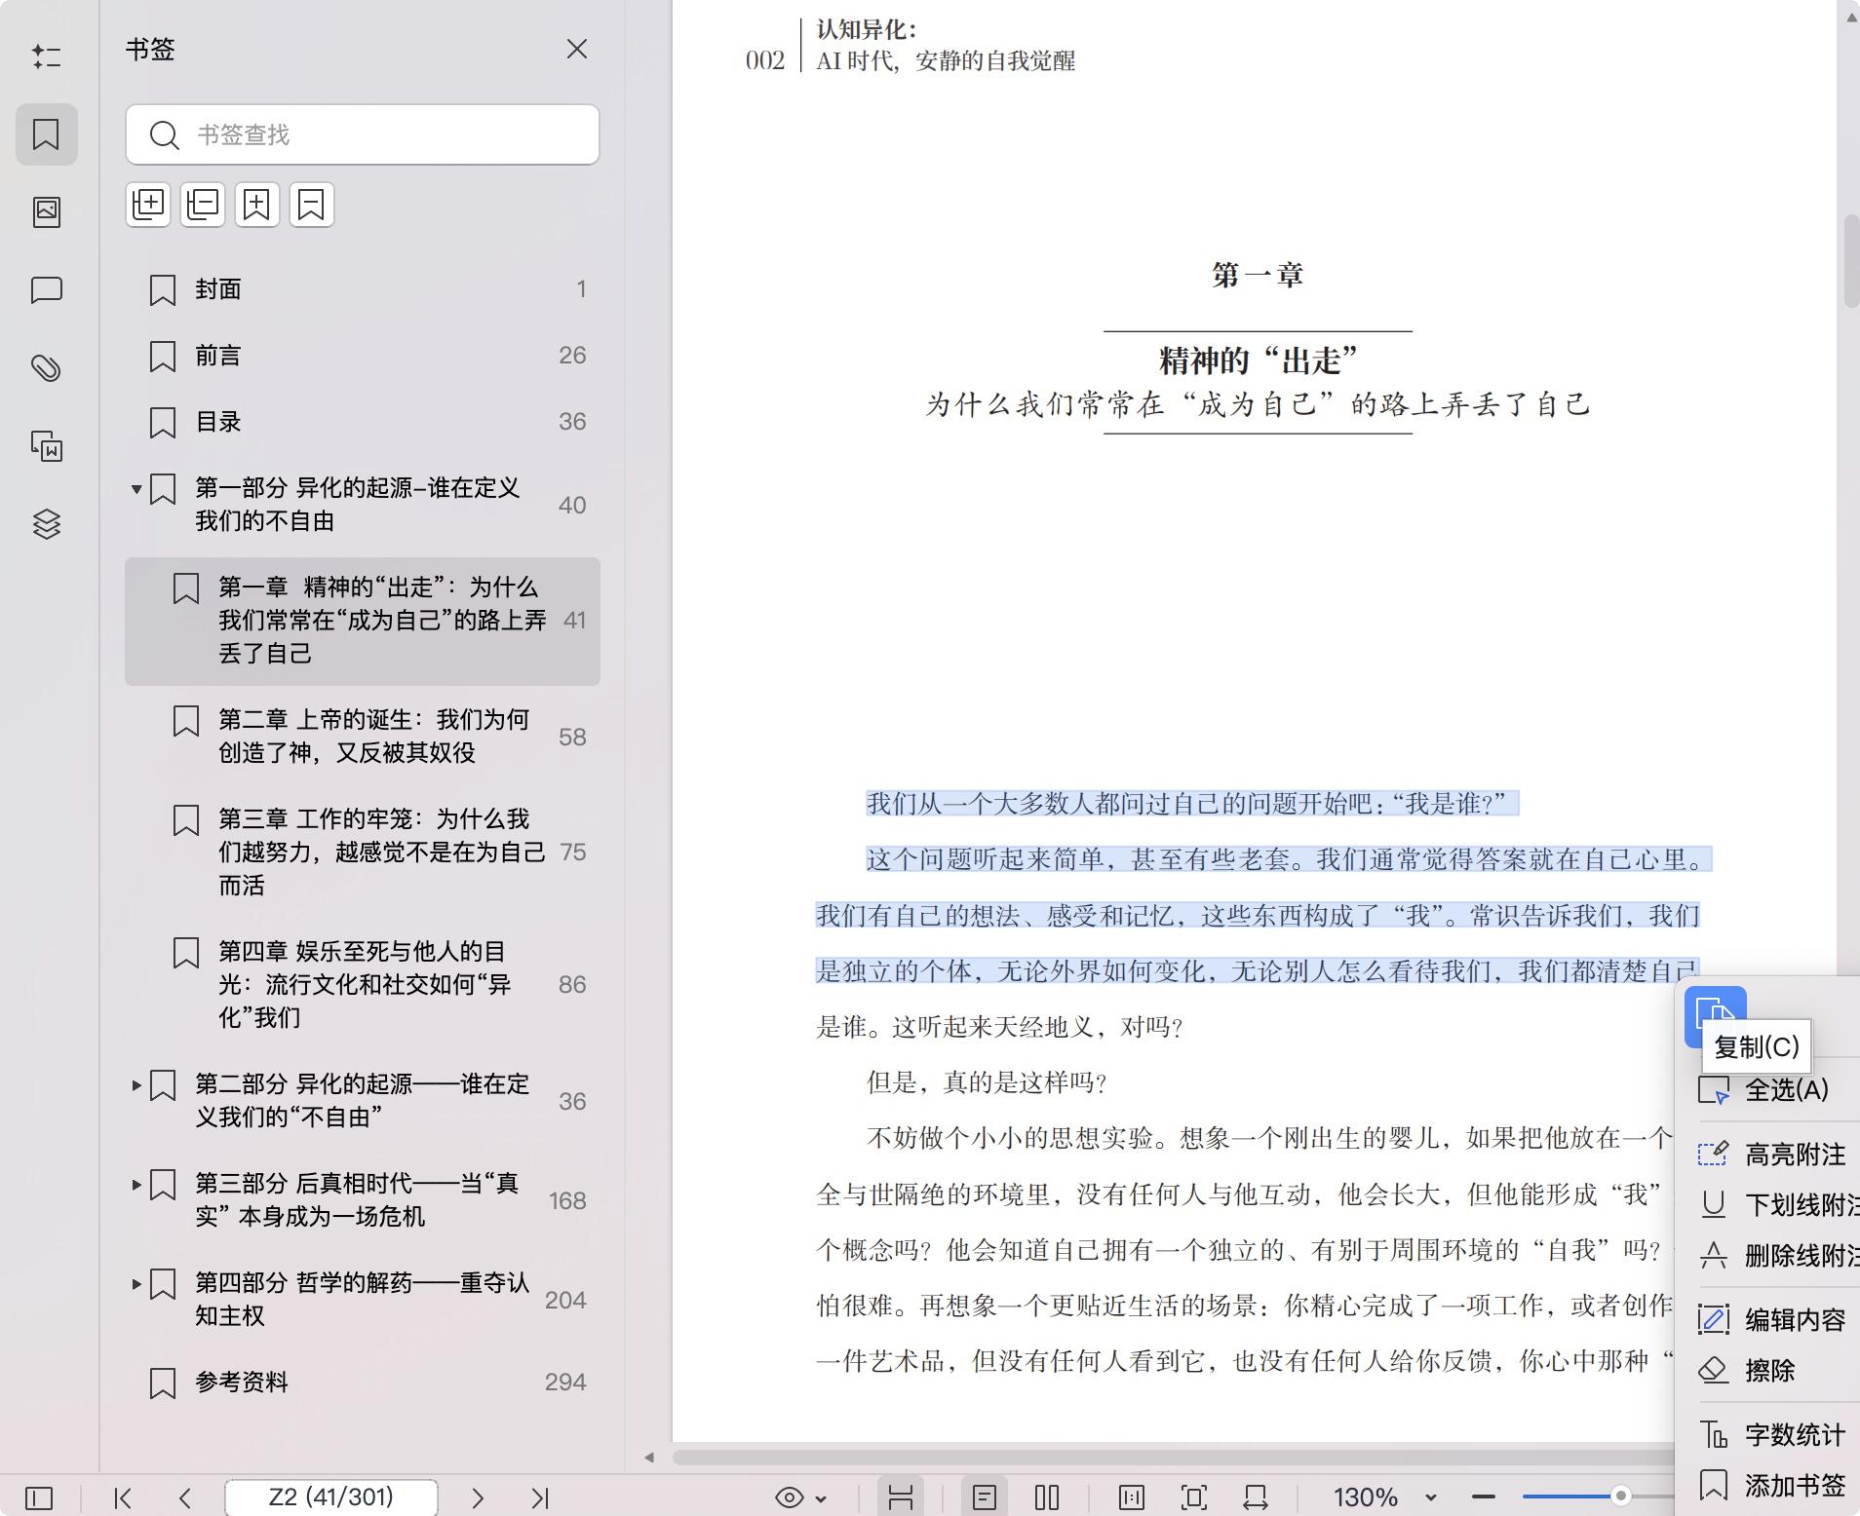Choose 字数统计 from context menu

tap(1776, 1435)
